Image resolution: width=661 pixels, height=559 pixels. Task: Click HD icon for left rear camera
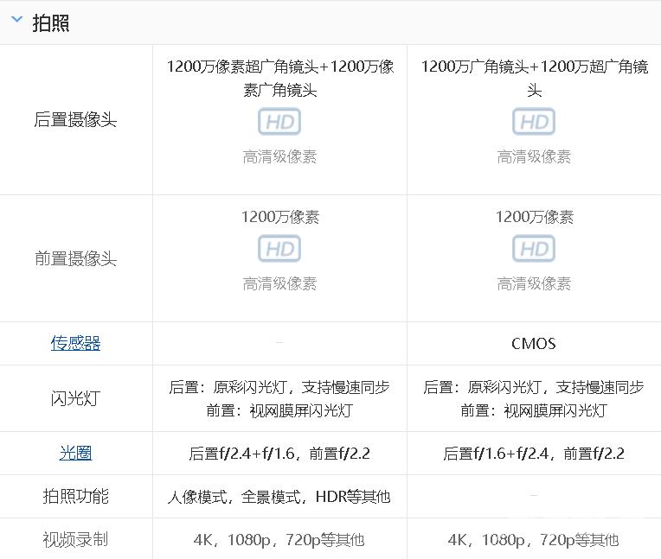279,122
